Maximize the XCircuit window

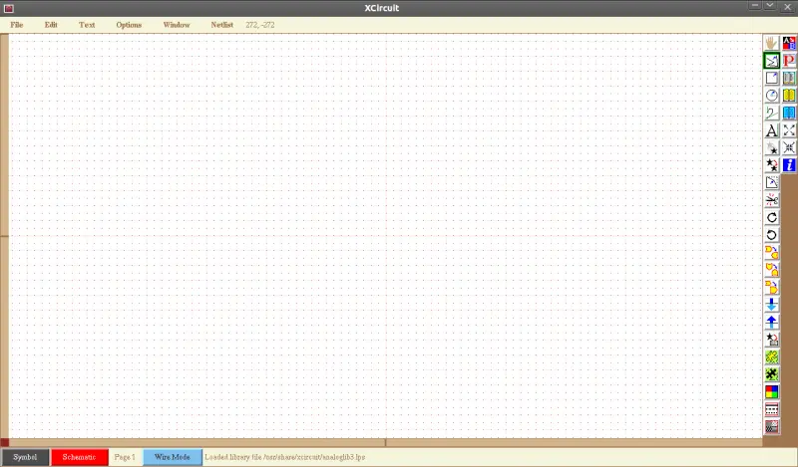[770, 6]
